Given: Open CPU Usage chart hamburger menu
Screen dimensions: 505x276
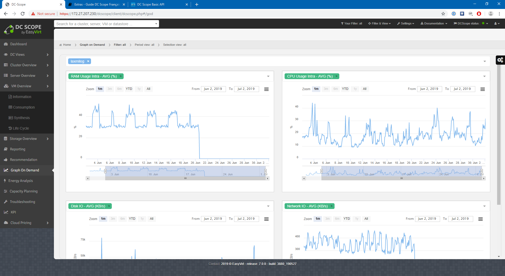Looking at the screenshot, I should (482, 89).
